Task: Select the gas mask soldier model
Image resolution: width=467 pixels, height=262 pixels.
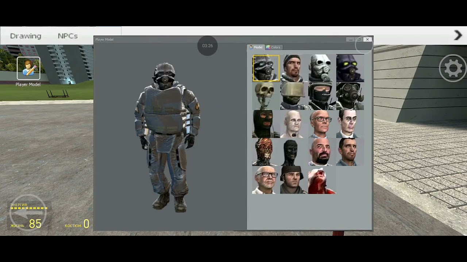Action: tap(350, 96)
